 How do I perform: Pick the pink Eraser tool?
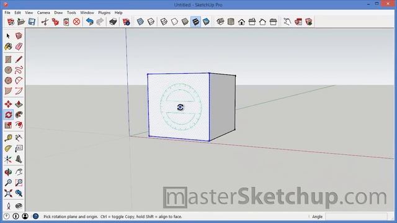click(x=19, y=46)
